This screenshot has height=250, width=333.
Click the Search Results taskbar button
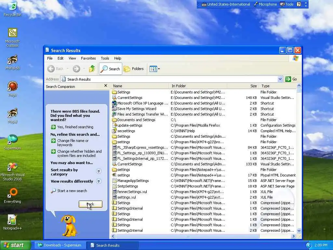[113, 245]
